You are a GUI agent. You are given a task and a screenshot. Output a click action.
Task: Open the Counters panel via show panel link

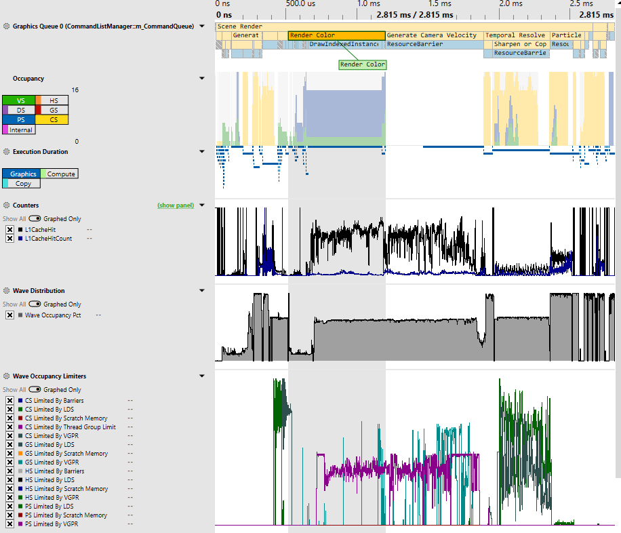(x=175, y=205)
